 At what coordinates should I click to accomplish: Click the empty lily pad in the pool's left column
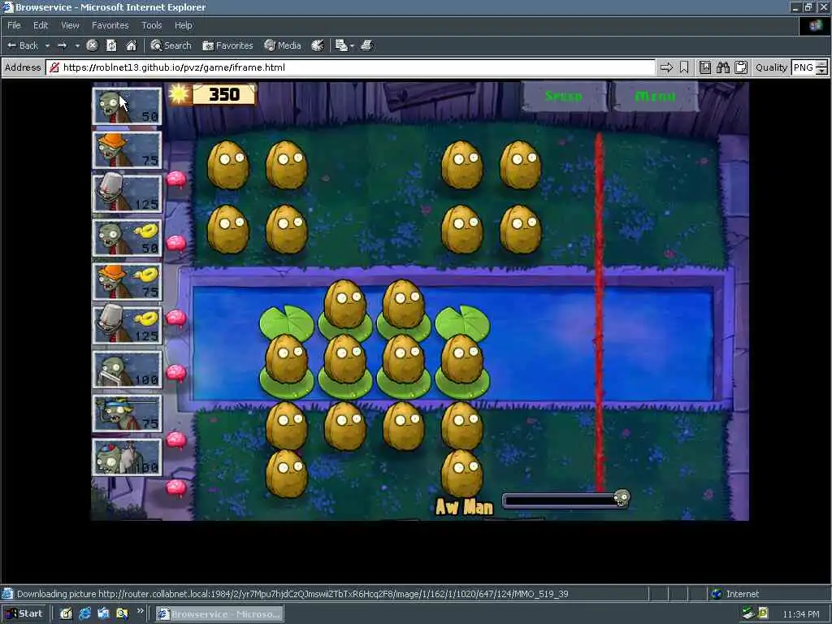(x=287, y=322)
